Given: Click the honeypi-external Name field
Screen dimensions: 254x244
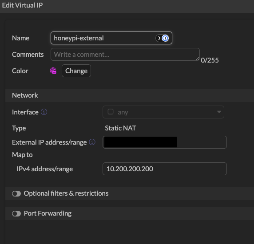Looking at the screenshot, I should [x=111, y=38].
